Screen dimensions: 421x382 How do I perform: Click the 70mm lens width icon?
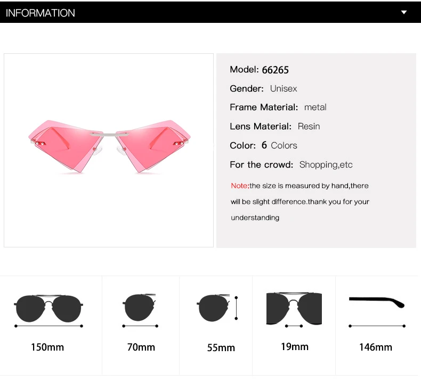[140, 310]
